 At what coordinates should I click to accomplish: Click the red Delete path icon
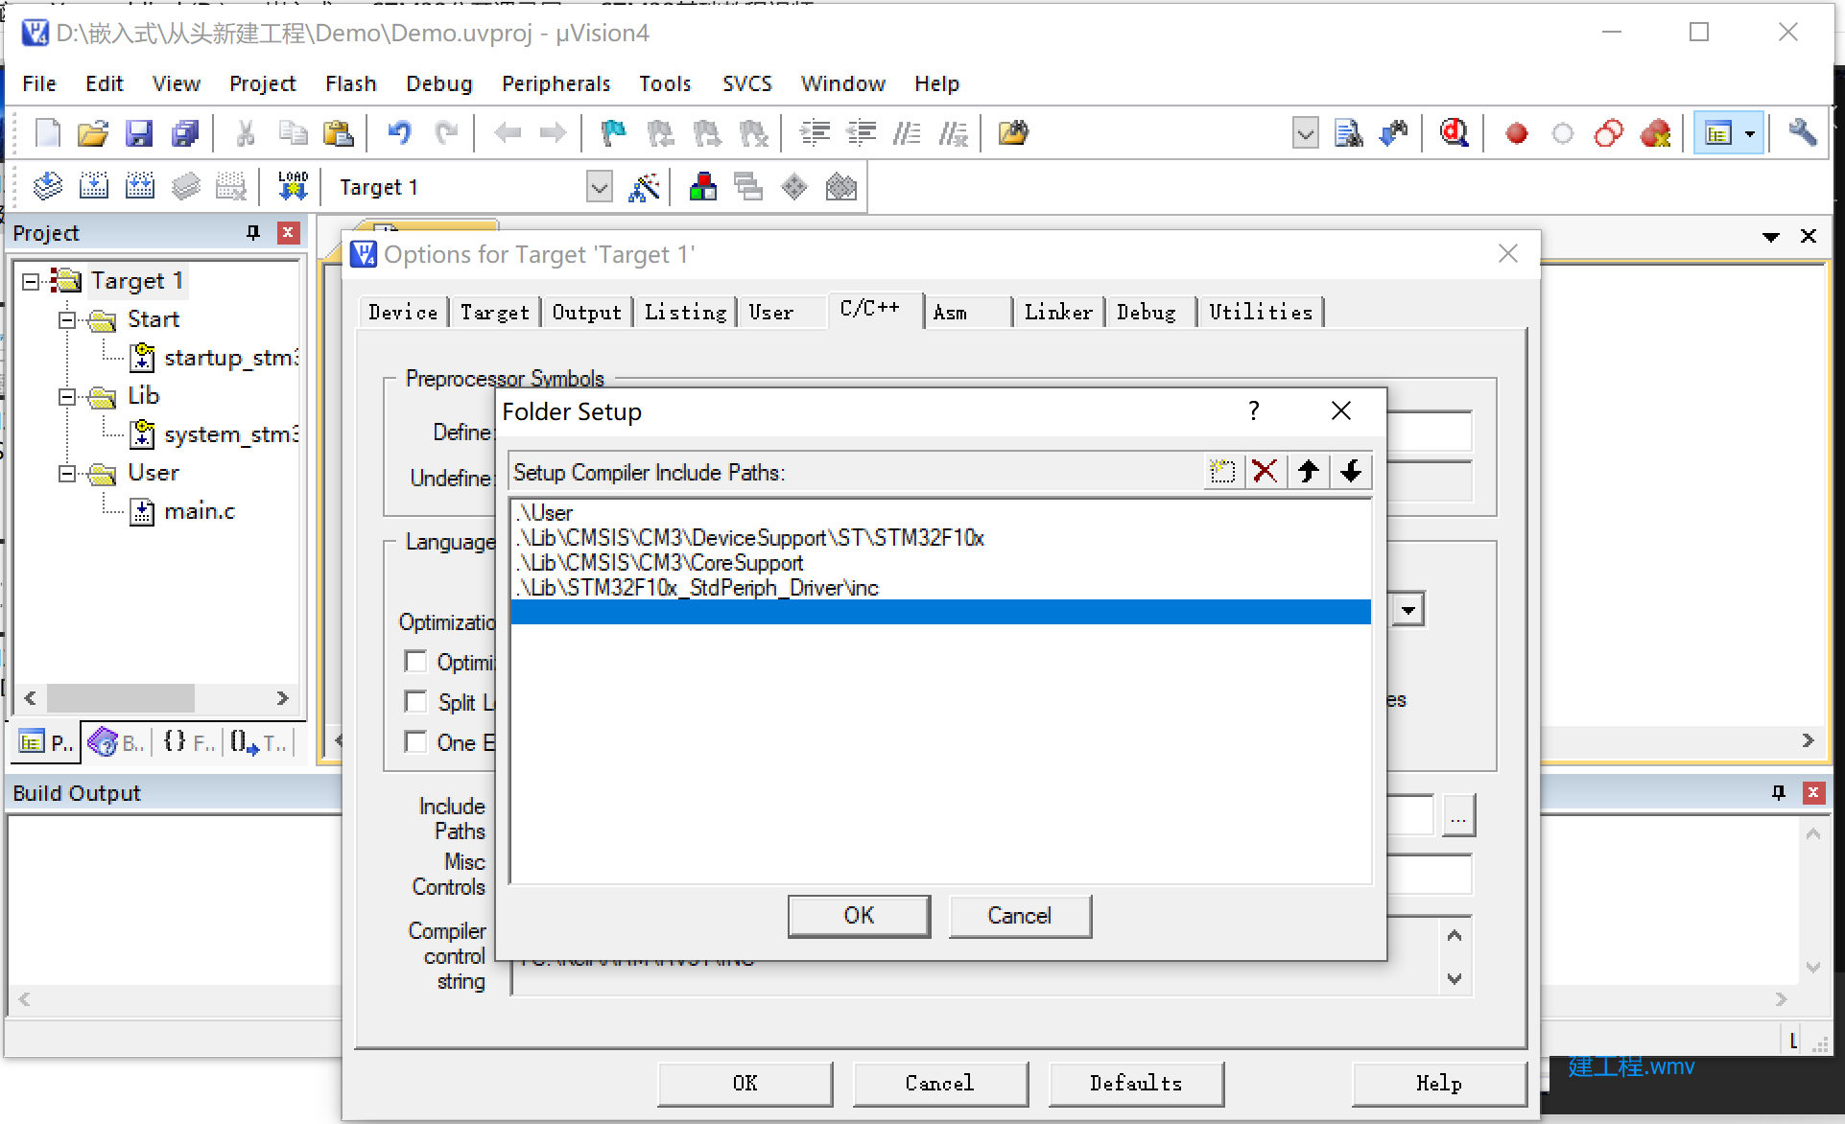1265,472
